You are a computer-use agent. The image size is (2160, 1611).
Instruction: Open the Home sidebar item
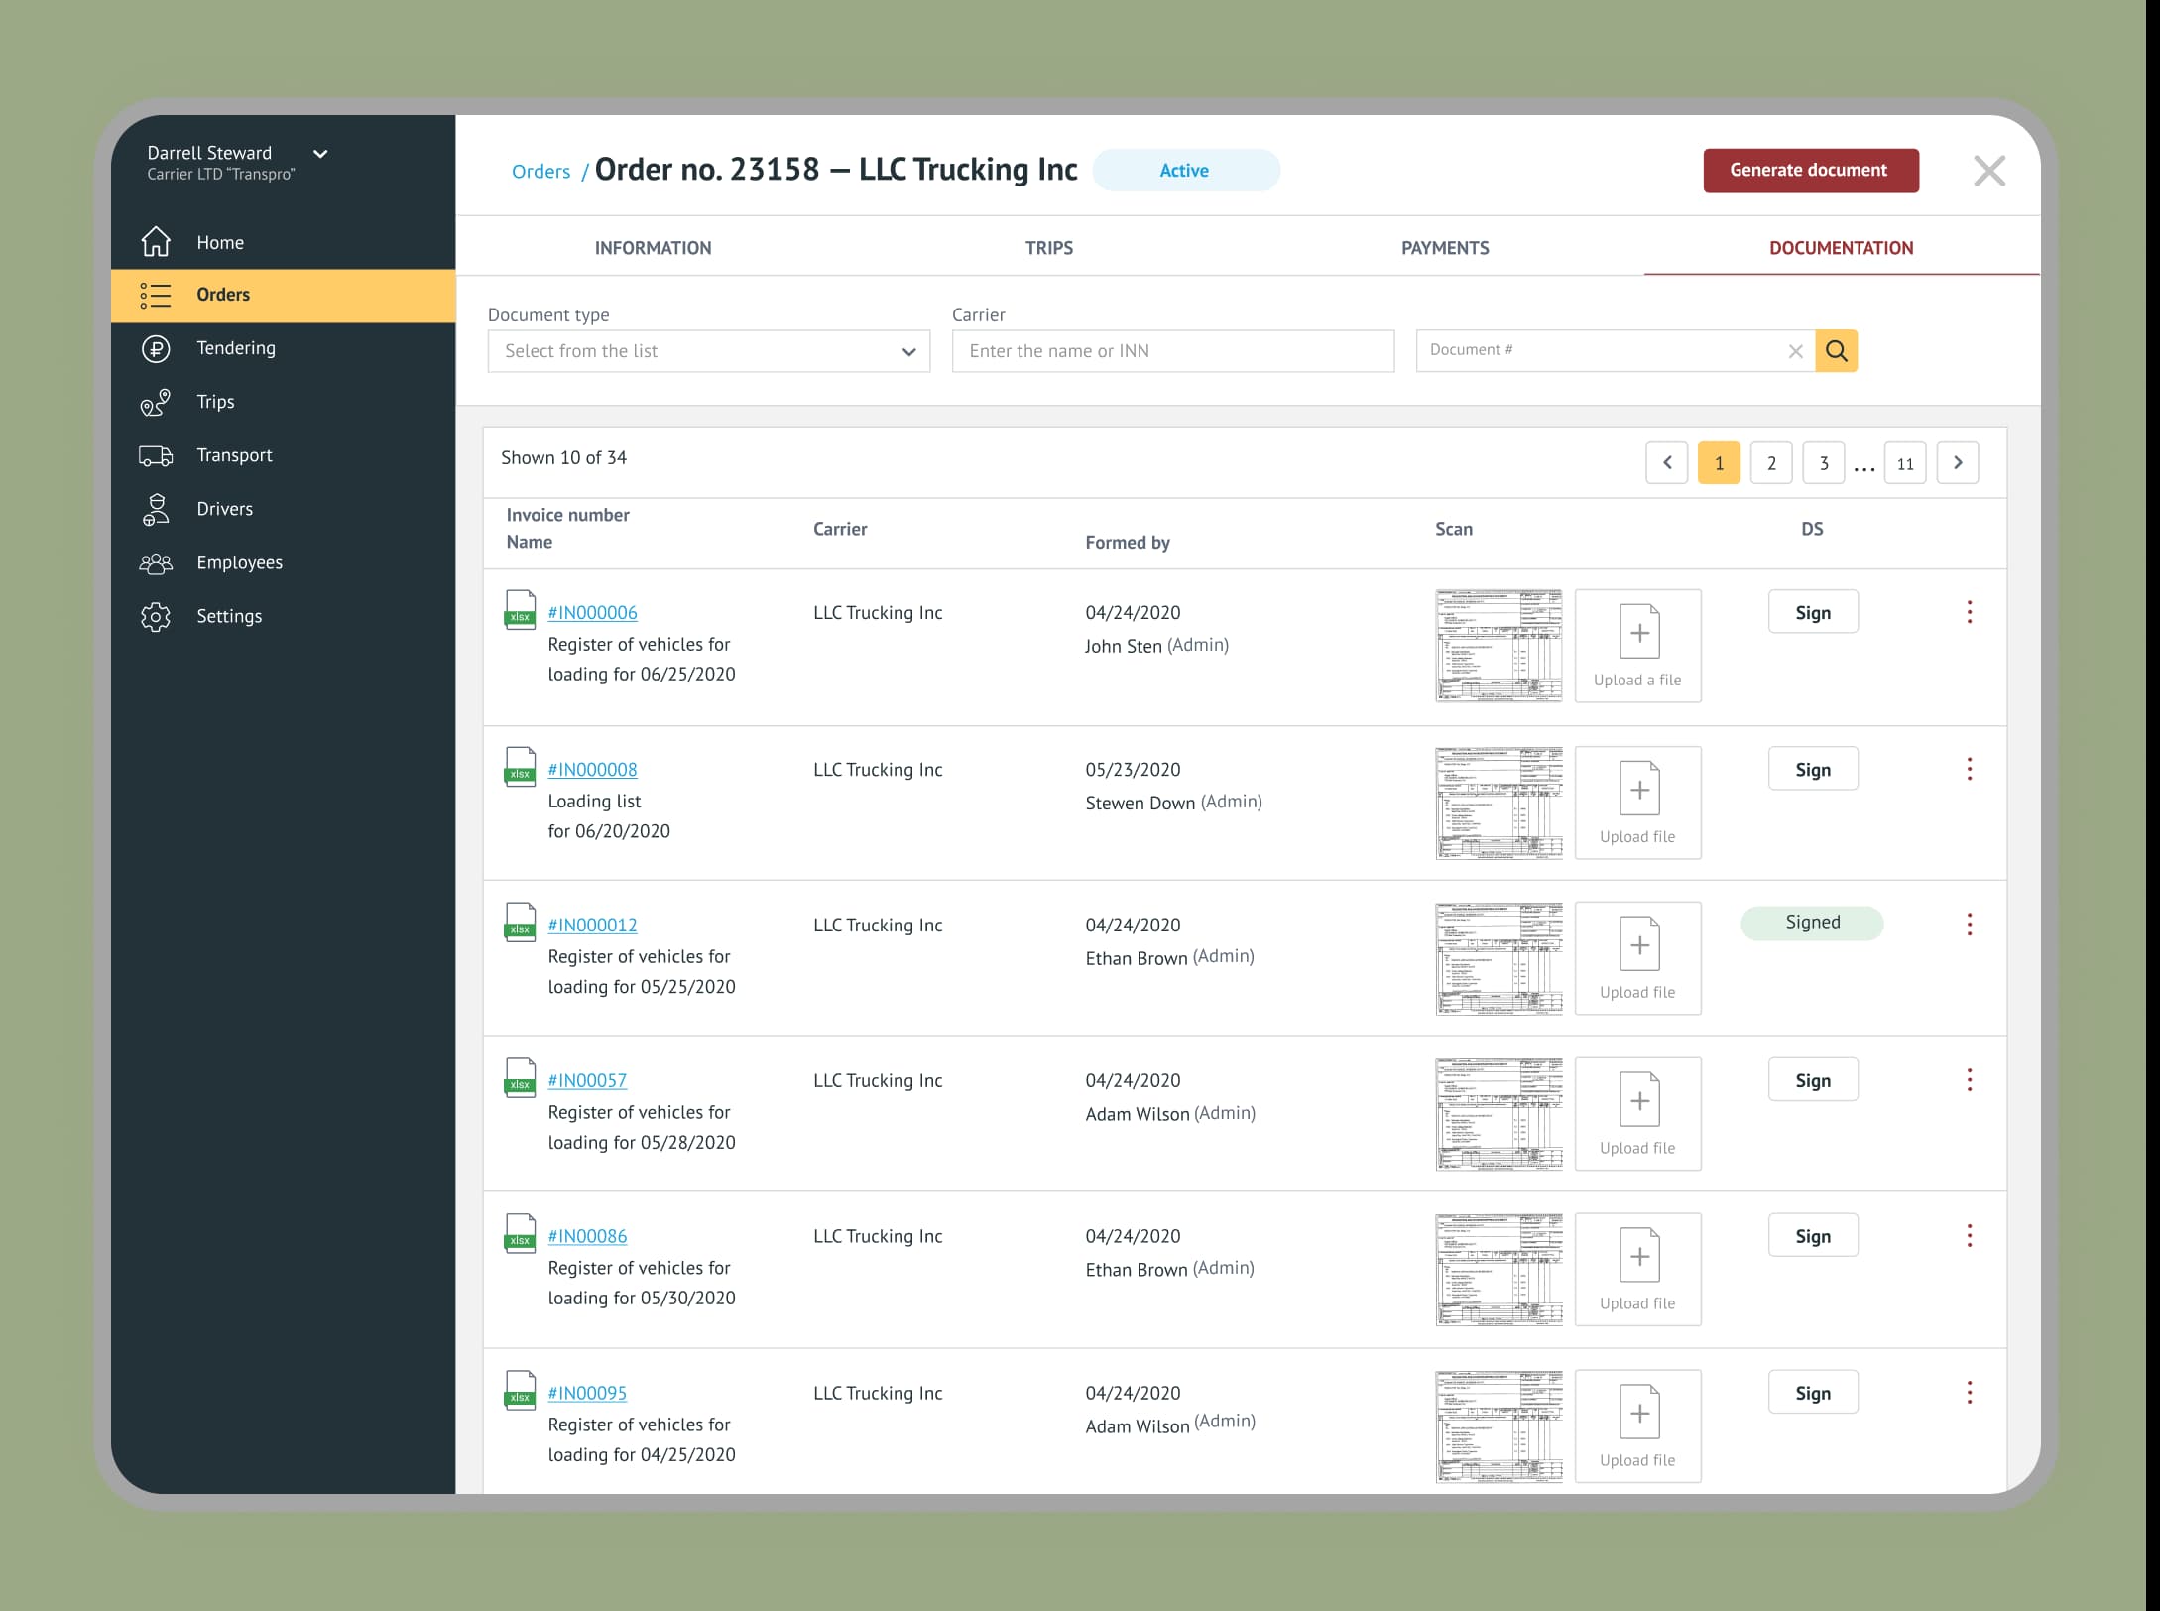[283, 242]
